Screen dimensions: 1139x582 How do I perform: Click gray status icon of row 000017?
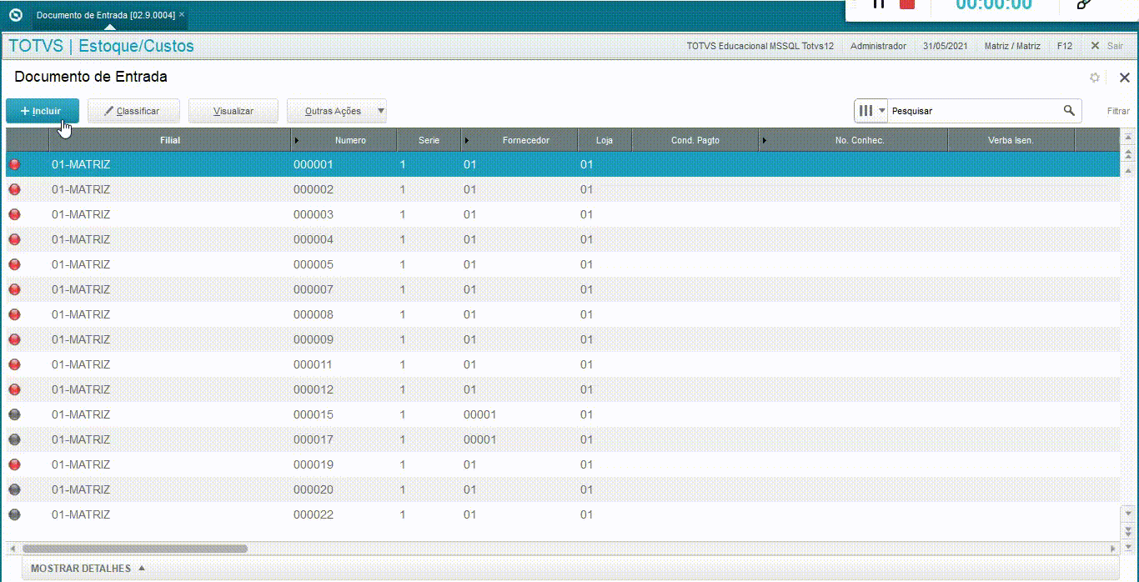click(x=14, y=439)
